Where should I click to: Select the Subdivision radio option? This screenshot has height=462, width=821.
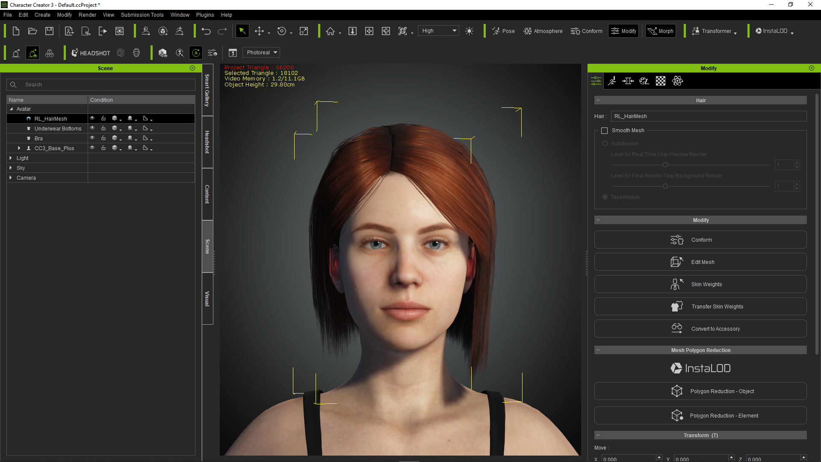[605, 143]
